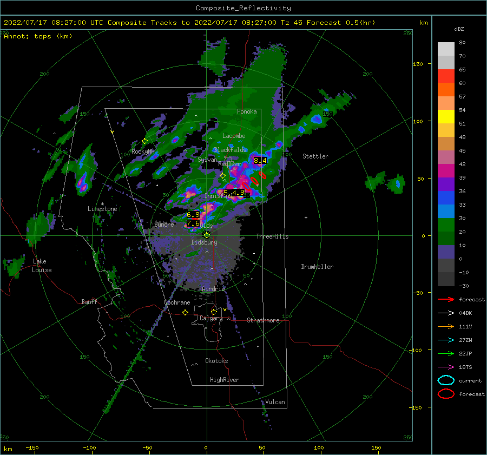Click the Drumheller city label
This screenshot has height=455, width=487.
click(317, 267)
